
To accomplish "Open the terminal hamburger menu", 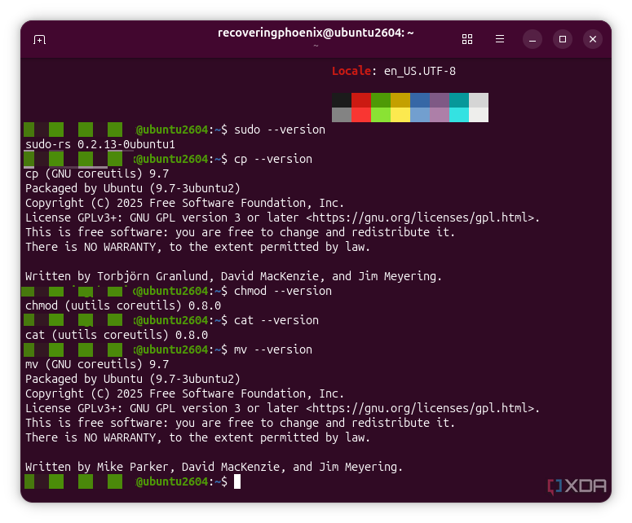I will pos(500,39).
